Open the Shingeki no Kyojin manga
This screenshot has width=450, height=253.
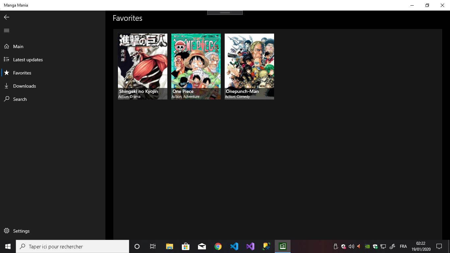point(143,66)
